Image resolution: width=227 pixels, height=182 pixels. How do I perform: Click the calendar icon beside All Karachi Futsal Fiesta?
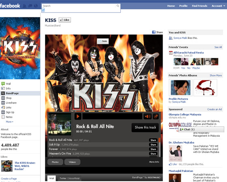coord(171,53)
